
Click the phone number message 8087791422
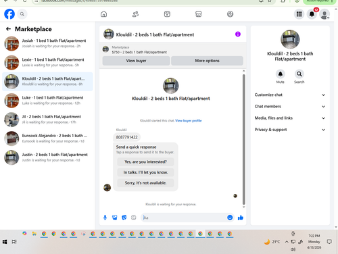click(x=126, y=137)
